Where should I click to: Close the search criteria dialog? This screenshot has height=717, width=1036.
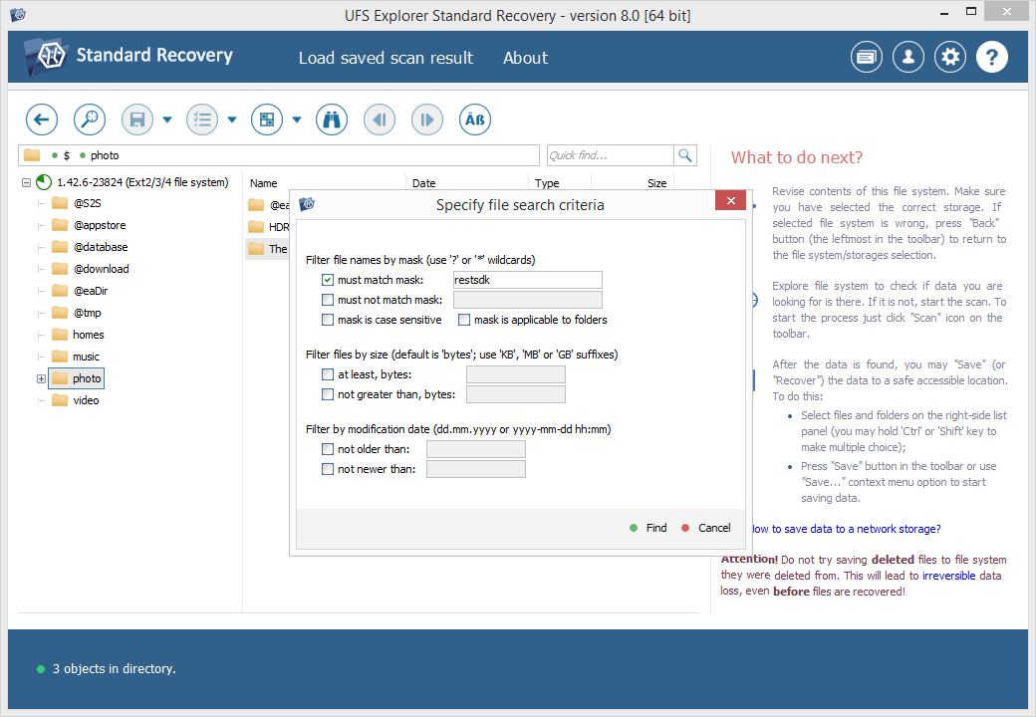[x=731, y=201]
